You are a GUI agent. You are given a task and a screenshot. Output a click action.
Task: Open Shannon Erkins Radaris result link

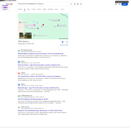[40, 65]
